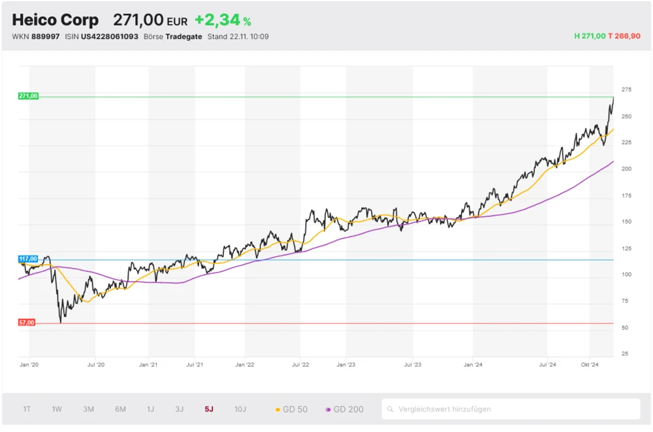The height and width of the screenshot is (432, 653).
Task: Click the daily high H 271,00 value
Action: [x=590, y=37]
